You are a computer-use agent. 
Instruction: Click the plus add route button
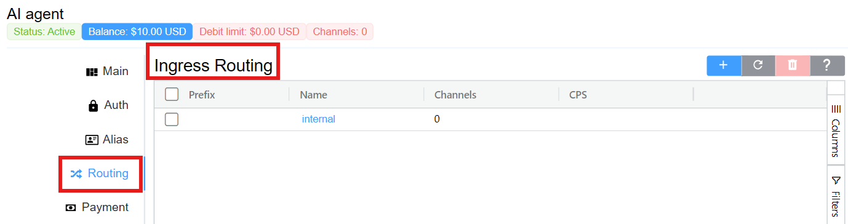coord(724,65)
